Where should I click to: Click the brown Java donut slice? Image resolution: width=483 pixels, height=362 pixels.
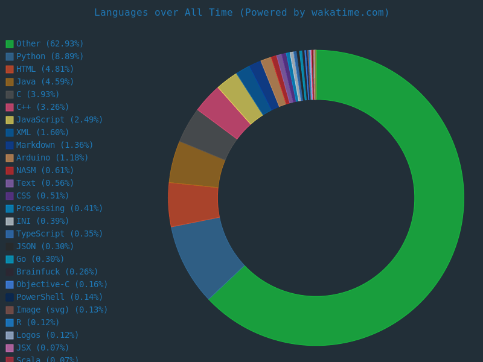pos(197,165)
